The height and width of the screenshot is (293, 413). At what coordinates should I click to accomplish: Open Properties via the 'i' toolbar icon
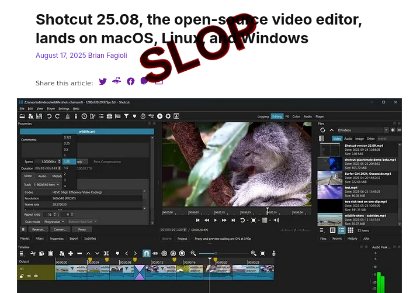(x=76, y=116)
